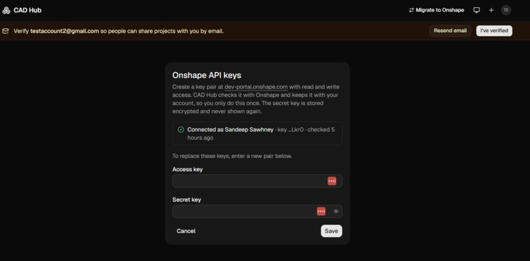
Task: Click the migrate arrows icon in header
Action: (412, 10)
